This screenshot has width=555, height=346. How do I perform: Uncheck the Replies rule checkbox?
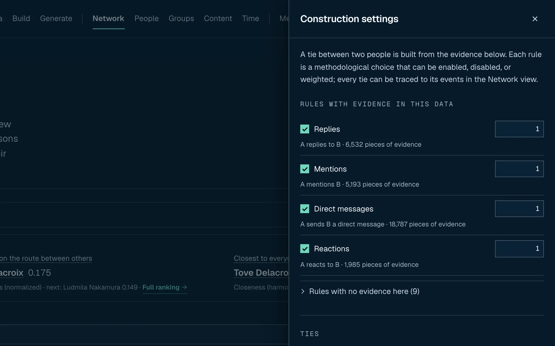coord(305,129)
